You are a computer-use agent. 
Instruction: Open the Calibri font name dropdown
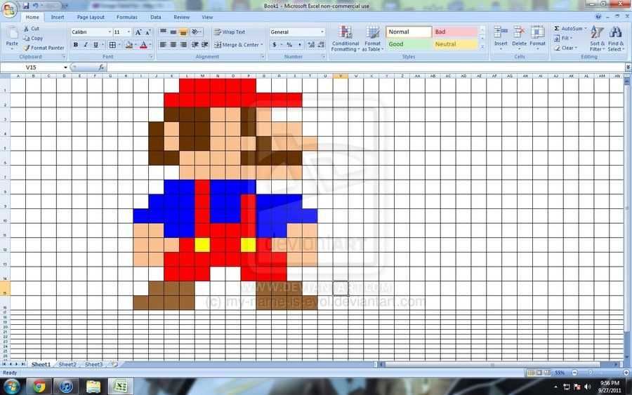pos(110,32)
